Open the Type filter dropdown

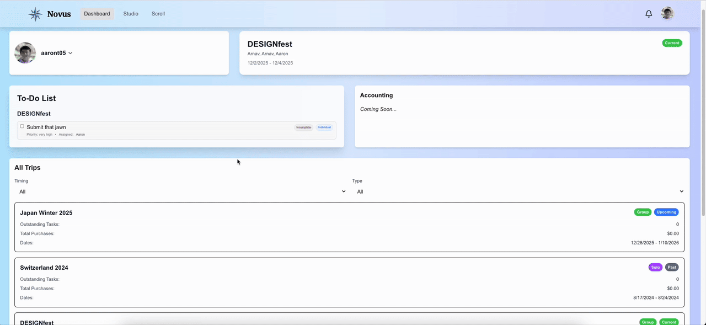coord(519,191)
